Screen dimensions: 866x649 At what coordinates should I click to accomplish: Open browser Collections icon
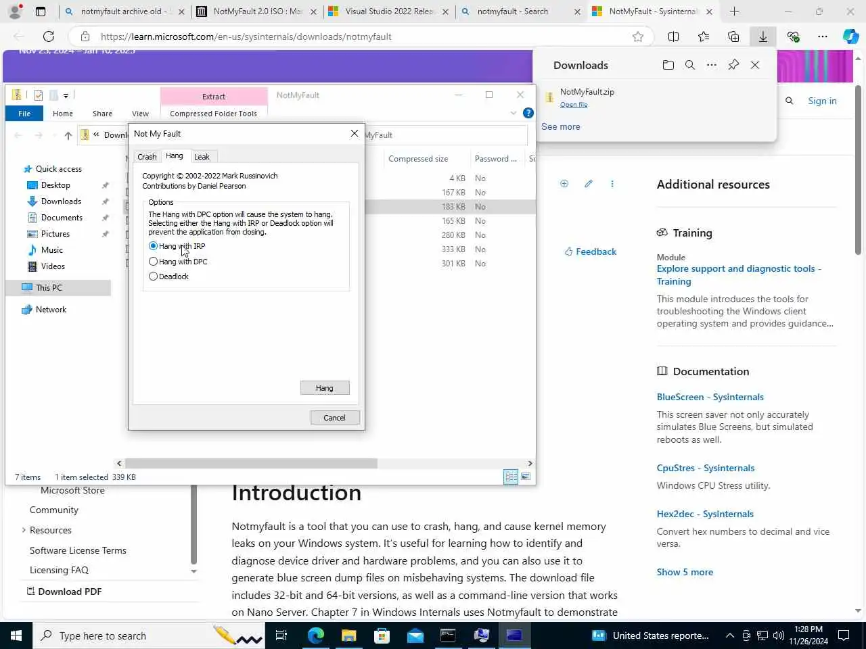pyautogui.click(x=733, y=37)
